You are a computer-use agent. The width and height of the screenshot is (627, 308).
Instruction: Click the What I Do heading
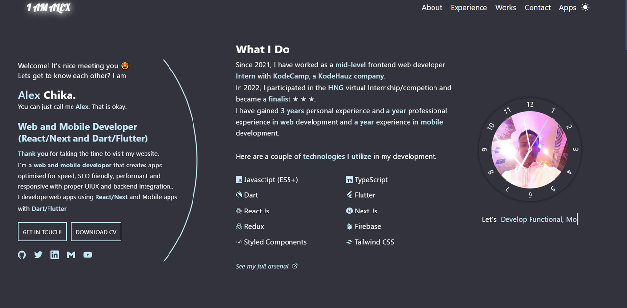tap(263, 49)
